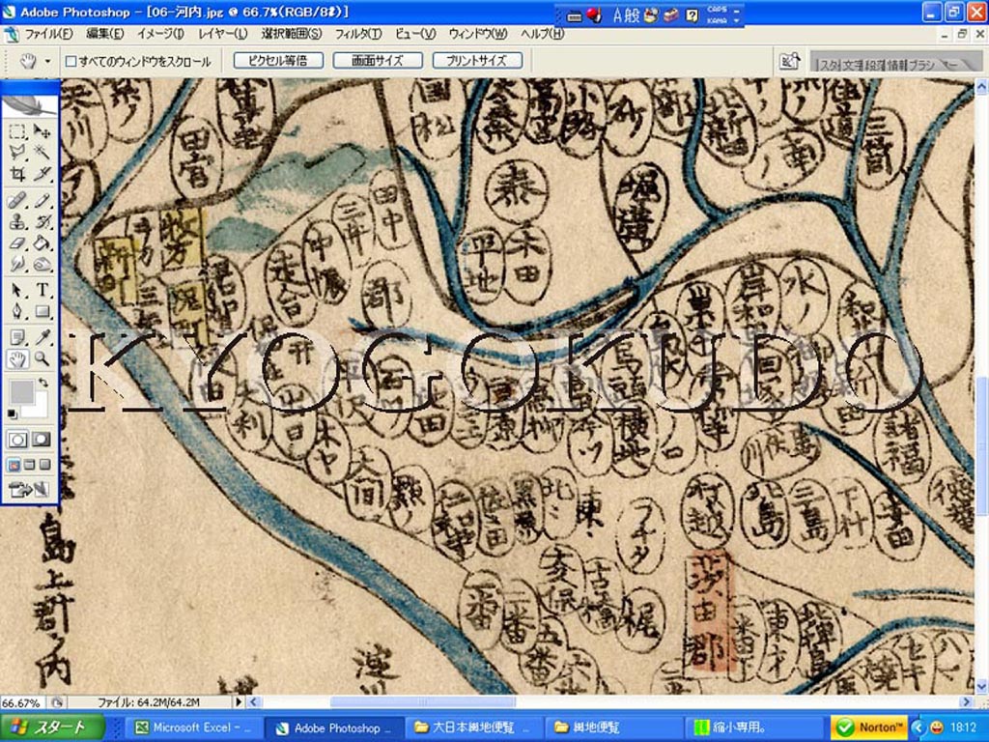Select the Rectangle shape tool

tap(42, 311)
